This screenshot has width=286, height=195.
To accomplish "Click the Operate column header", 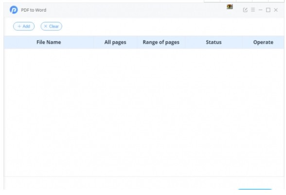I will coord(263,42).
